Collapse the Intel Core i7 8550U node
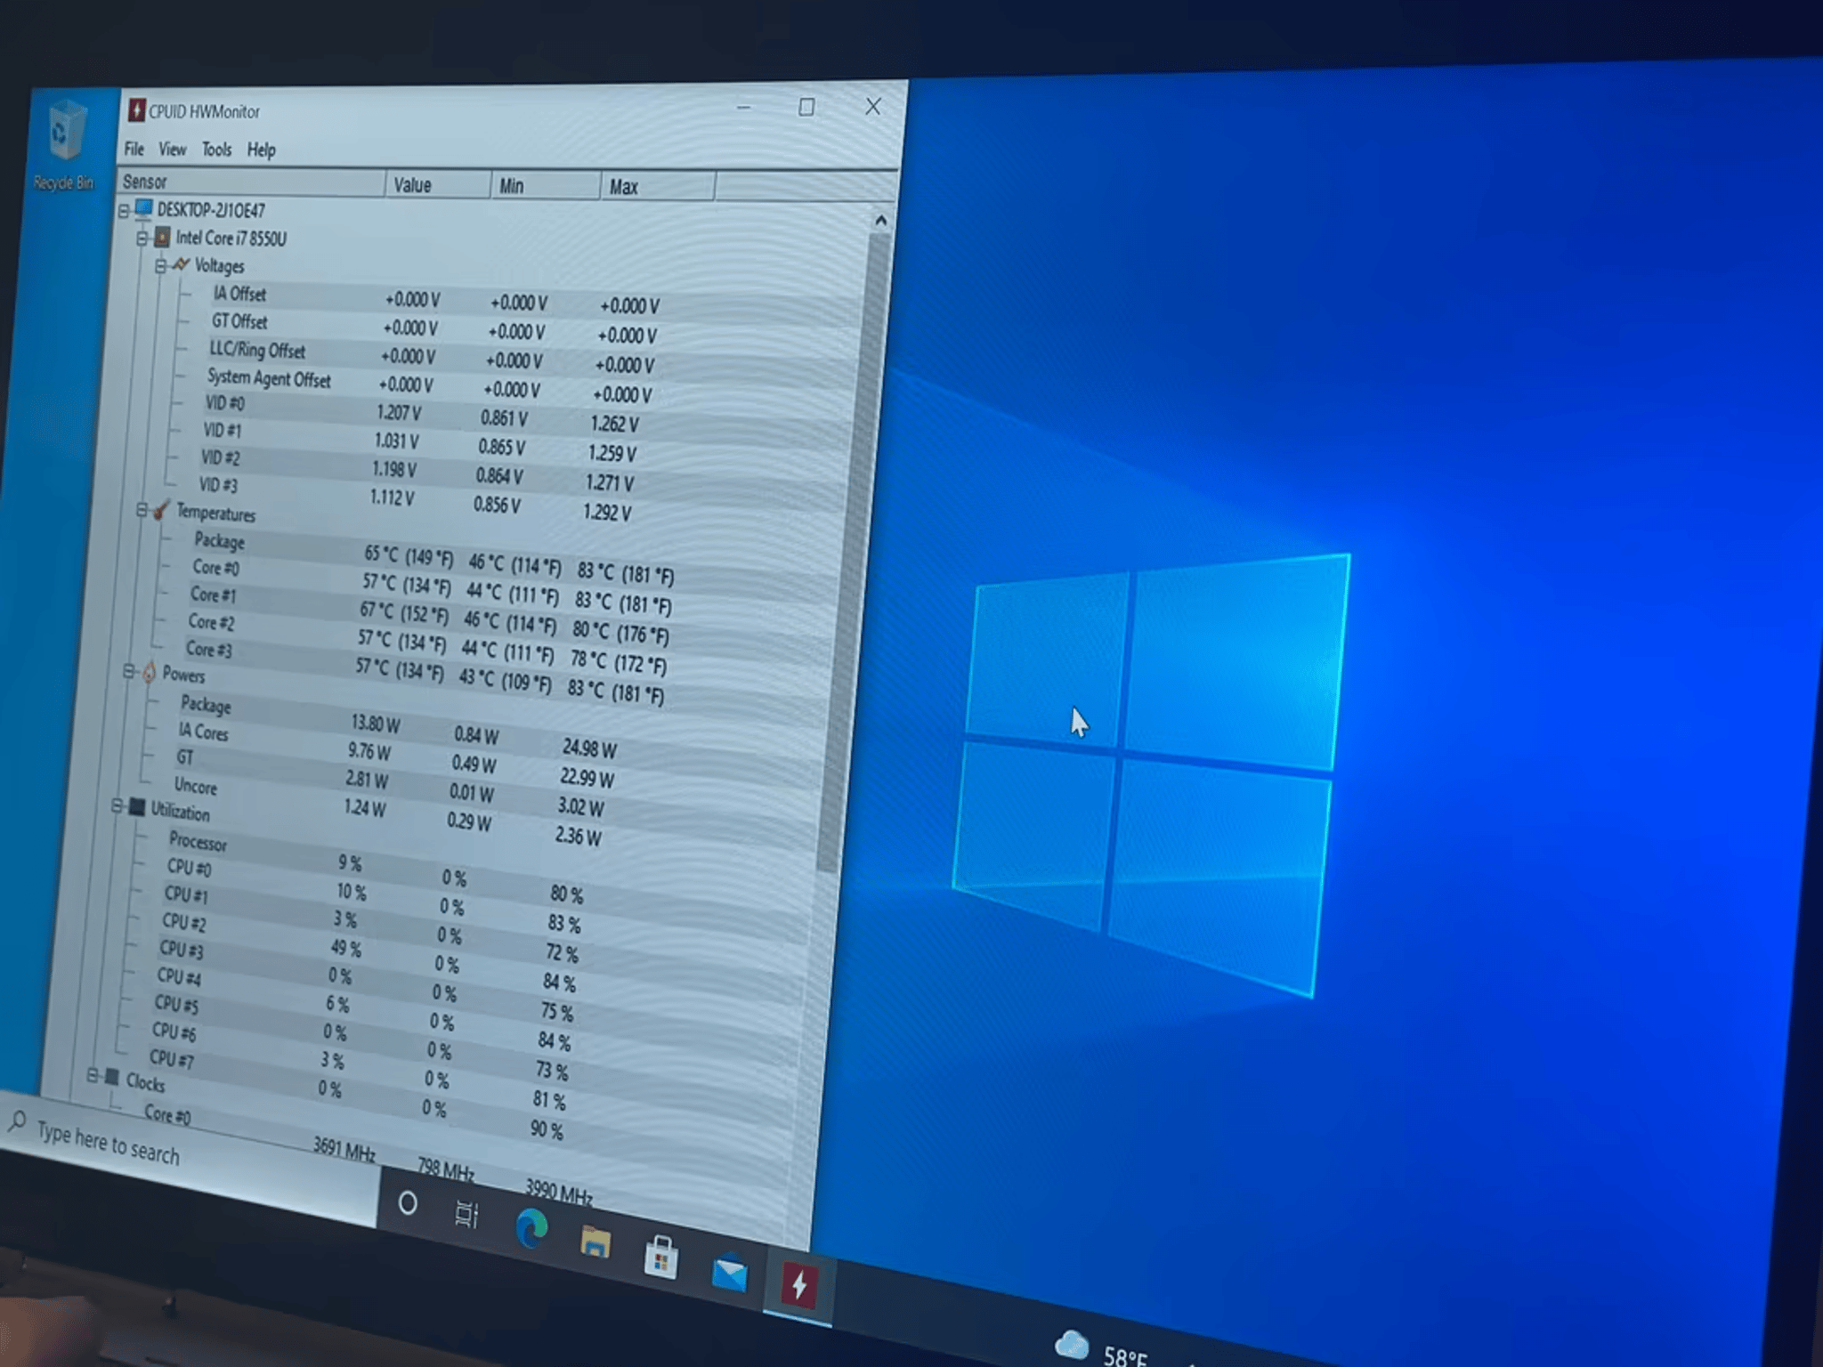The image size is (1823, 1367). coord(142,238)
